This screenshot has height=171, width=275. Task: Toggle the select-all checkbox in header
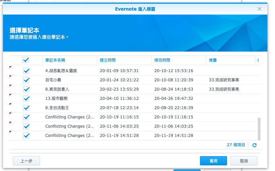click(x=25, y=60)
